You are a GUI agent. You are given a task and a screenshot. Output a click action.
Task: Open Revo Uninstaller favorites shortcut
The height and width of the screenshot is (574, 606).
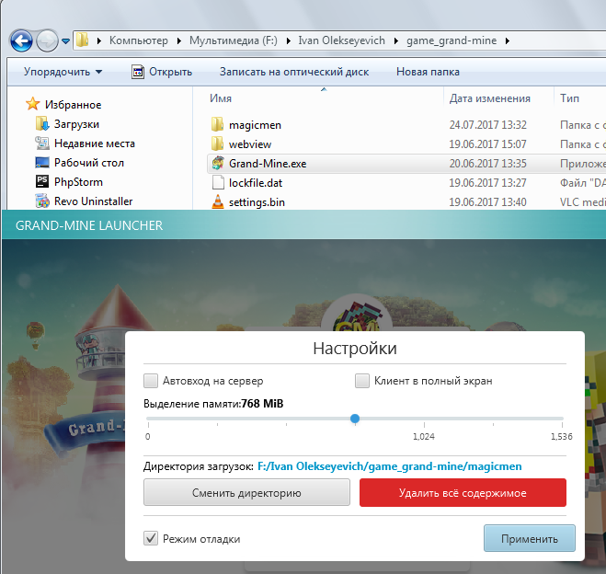(x=93, y=201)
